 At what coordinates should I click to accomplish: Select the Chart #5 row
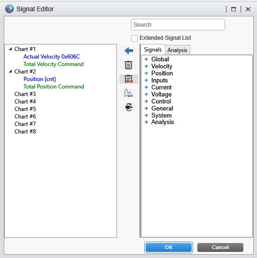(25, 109)
